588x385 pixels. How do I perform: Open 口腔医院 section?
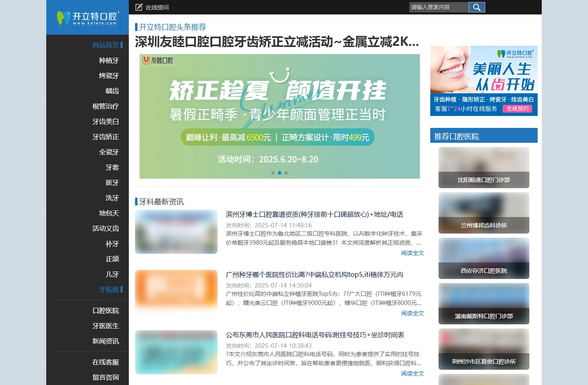click(x=106, y=310)
